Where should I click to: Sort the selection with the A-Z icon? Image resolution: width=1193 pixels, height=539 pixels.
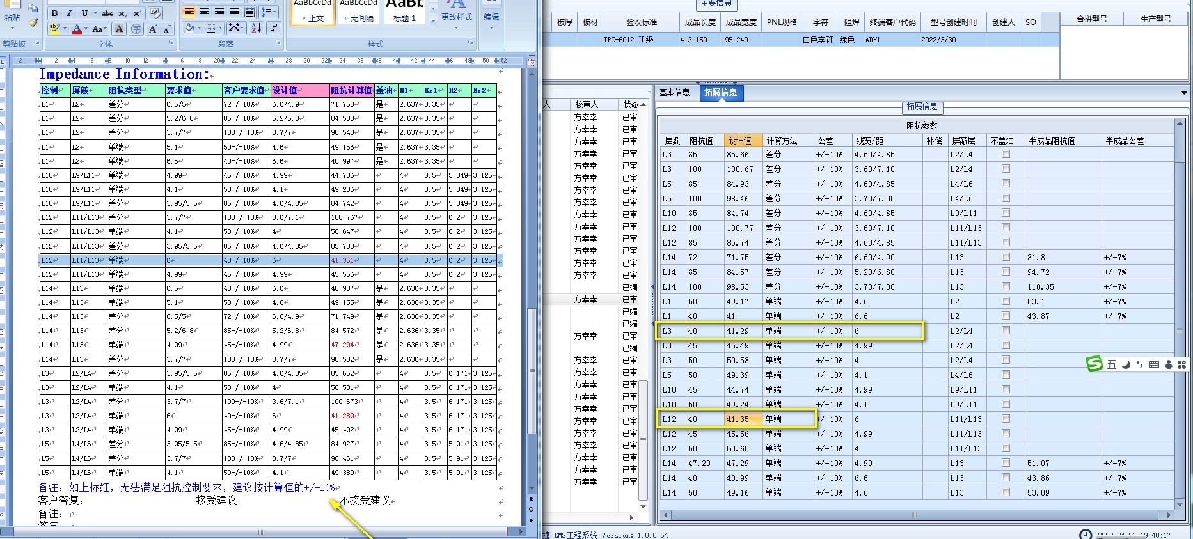click(256, 28)
